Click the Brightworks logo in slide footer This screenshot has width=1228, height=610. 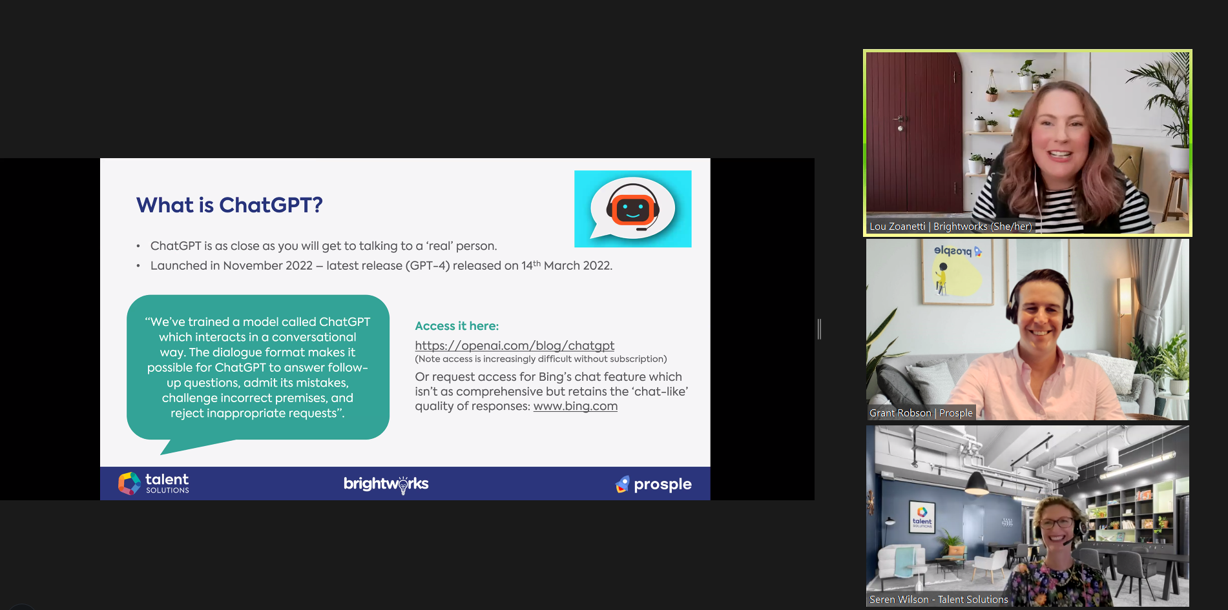click(386, 484)
